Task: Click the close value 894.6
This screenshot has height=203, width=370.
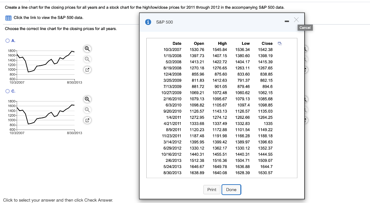Action: 268,87
